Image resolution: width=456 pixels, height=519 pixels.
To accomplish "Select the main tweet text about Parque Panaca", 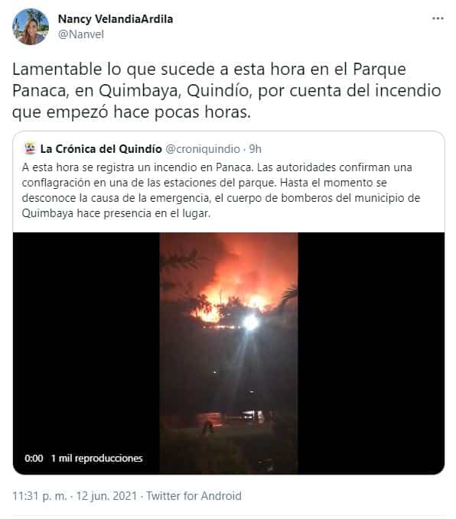I will [x=226, y=90].
